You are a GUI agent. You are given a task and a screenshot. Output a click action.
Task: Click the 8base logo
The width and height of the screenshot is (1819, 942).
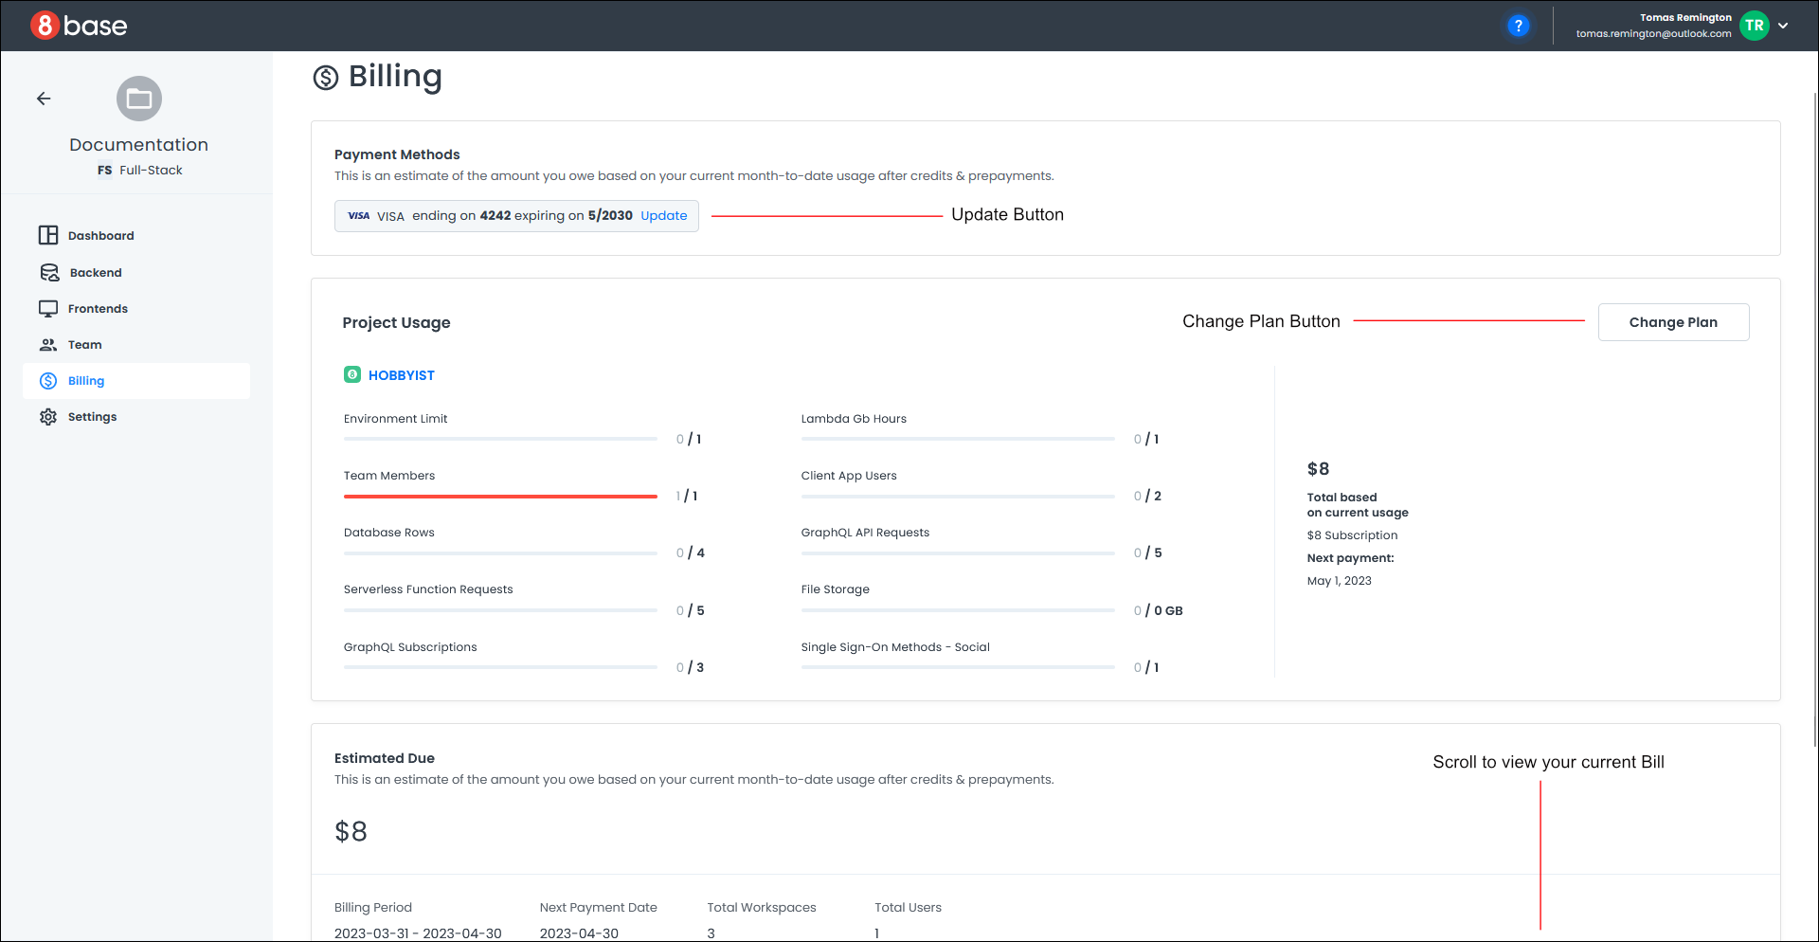[78, 26]
